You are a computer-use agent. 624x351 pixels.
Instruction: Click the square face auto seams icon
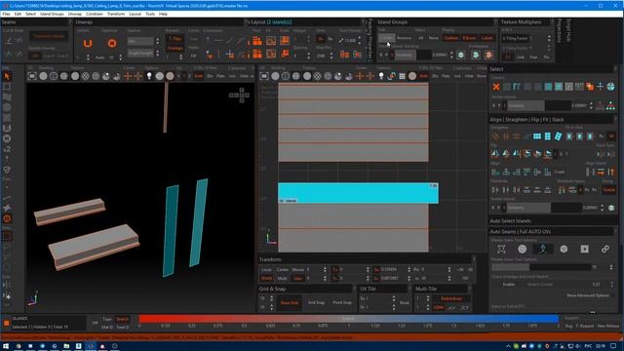click(584, 250)
